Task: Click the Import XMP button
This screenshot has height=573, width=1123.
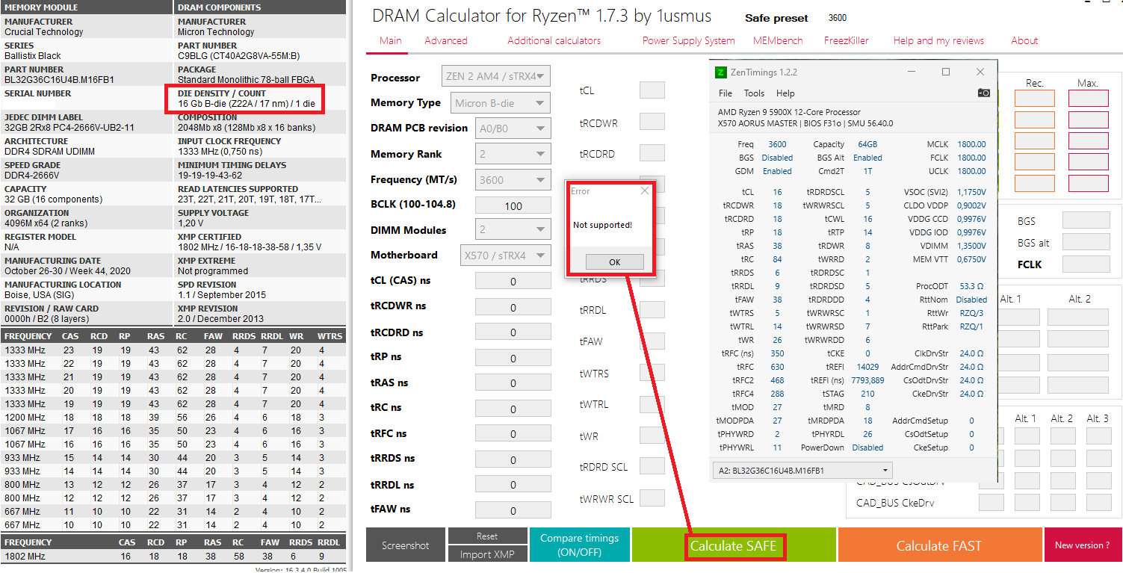Action: pyautogui.click(x=487, y=554)
